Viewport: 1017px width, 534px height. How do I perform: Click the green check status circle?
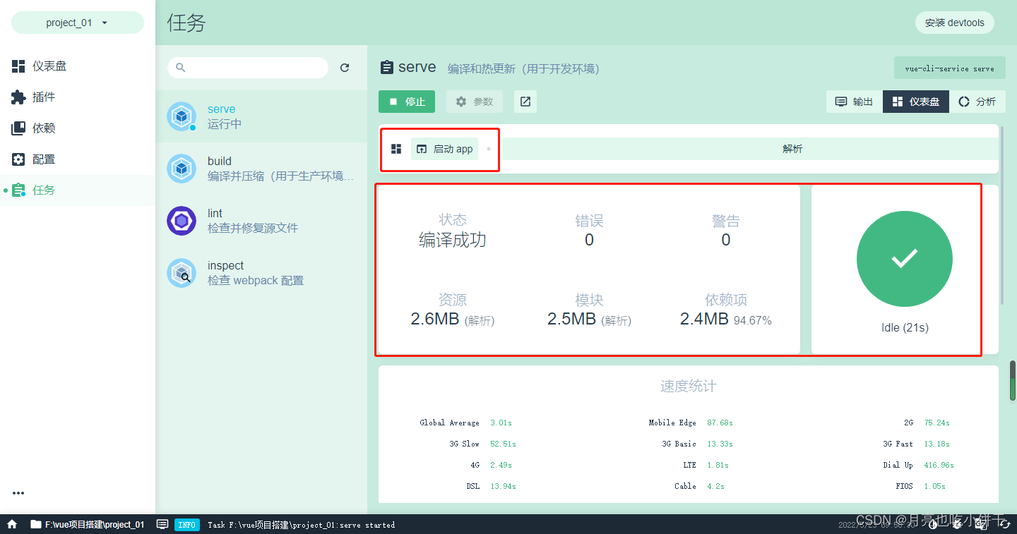905,258
